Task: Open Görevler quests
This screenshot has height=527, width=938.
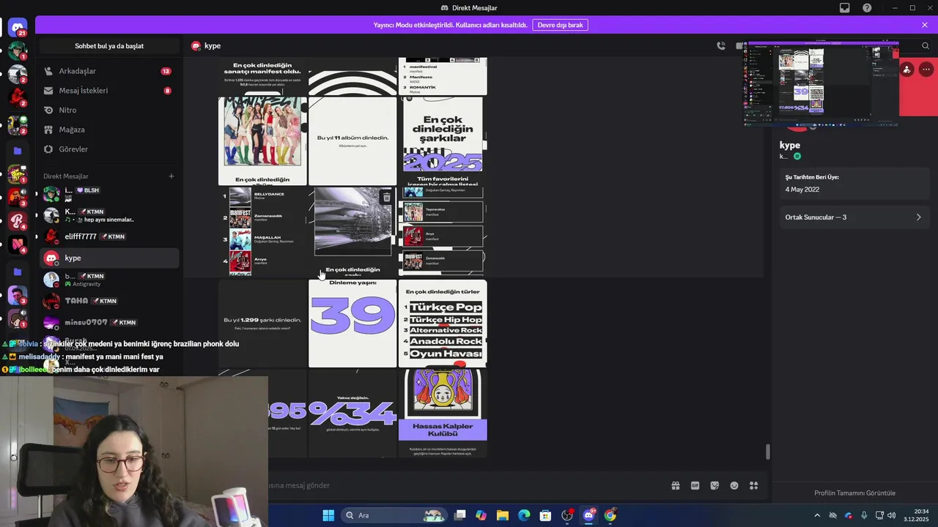Action: click(x=108, y=149)
